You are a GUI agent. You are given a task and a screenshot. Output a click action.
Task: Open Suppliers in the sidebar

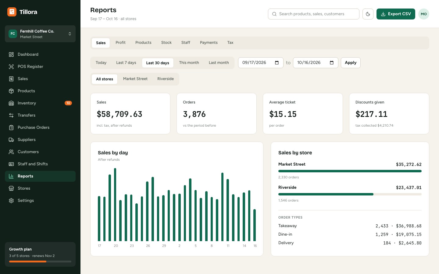[x=40, y=140]
